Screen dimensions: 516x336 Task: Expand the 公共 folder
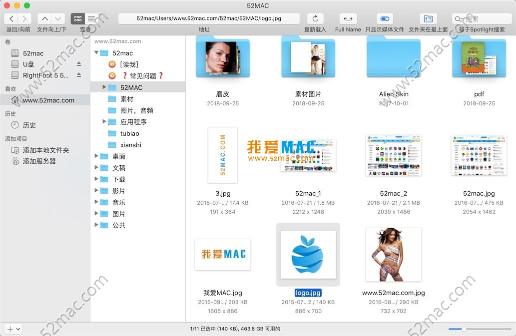click(x=96, y=225)
